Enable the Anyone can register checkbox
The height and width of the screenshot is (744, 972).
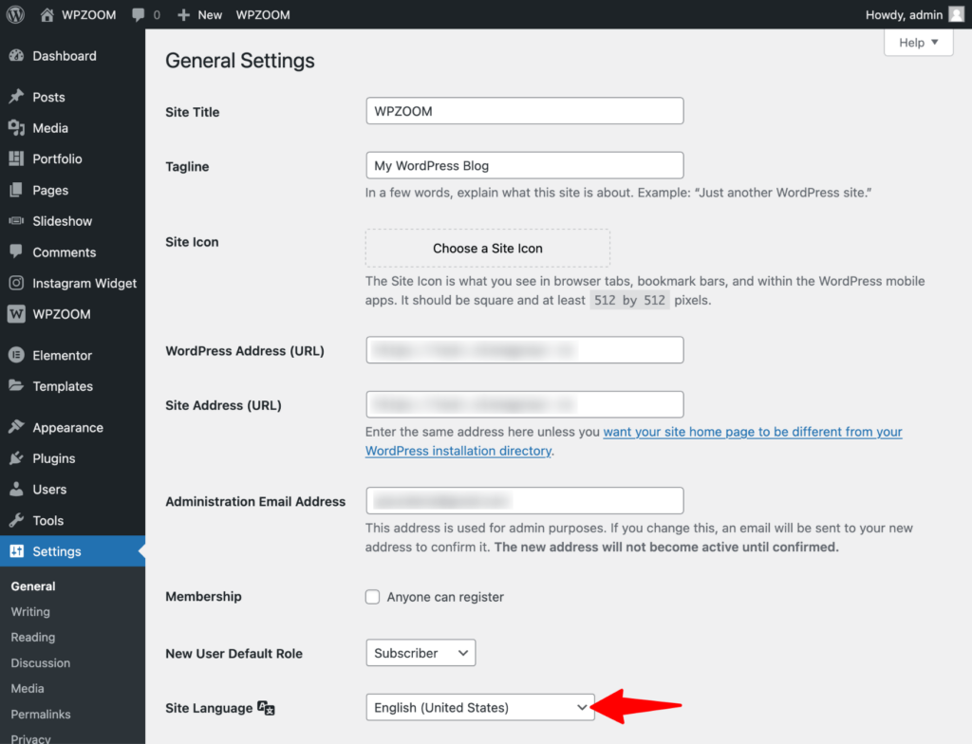click(x=373, y=597)
